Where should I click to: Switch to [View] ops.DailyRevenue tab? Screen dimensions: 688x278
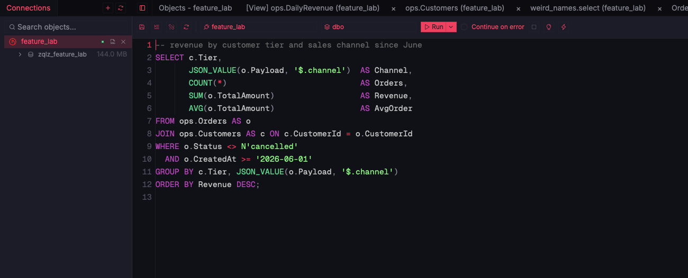[313, 8]
